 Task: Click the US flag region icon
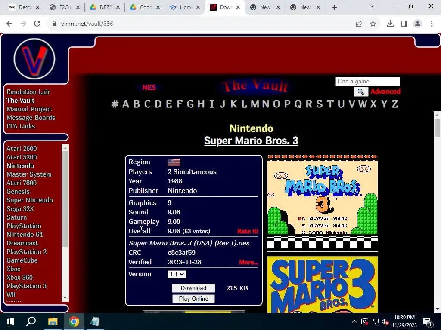tap(174, 162)
